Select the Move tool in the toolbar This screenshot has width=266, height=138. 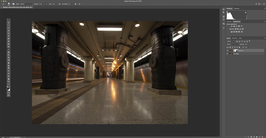(x=9, y=23)
